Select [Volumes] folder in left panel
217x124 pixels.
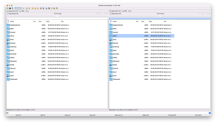coord(39,79)
